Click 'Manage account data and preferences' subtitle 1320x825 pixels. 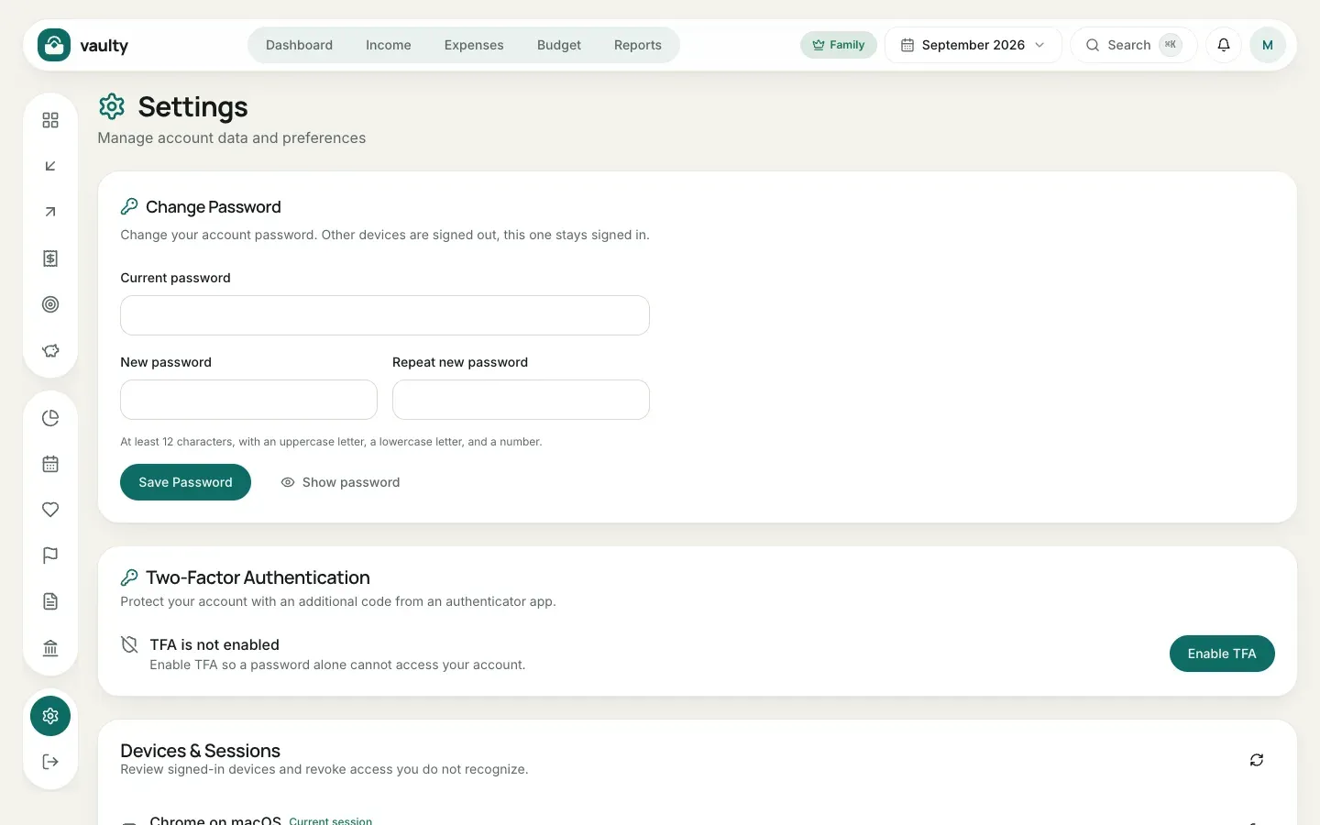click(232, 137)
